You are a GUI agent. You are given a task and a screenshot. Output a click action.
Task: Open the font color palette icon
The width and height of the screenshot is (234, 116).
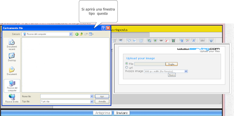tap(187, 41)
